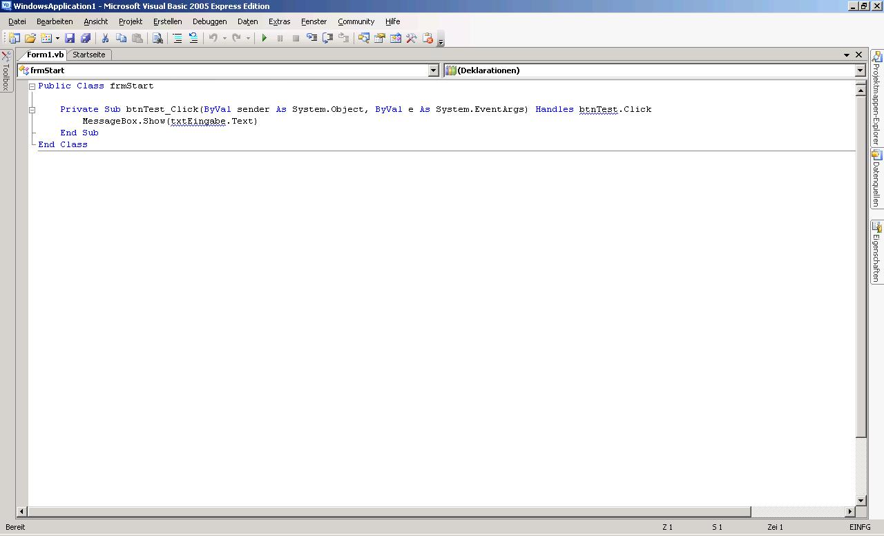Image resolution: width=884 pixels, height=536 pixels.
Task: Click the Paste clipboard icon
Action: [137, 39]
